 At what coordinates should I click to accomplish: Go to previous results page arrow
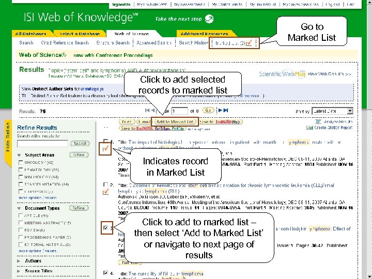click(x=153, y=110)
